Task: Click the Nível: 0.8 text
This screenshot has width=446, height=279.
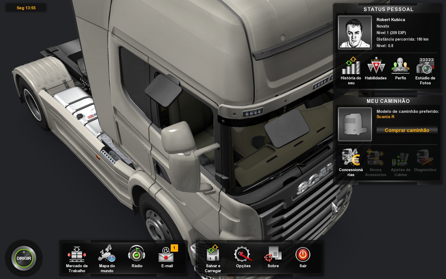Action: coord(385,46)
